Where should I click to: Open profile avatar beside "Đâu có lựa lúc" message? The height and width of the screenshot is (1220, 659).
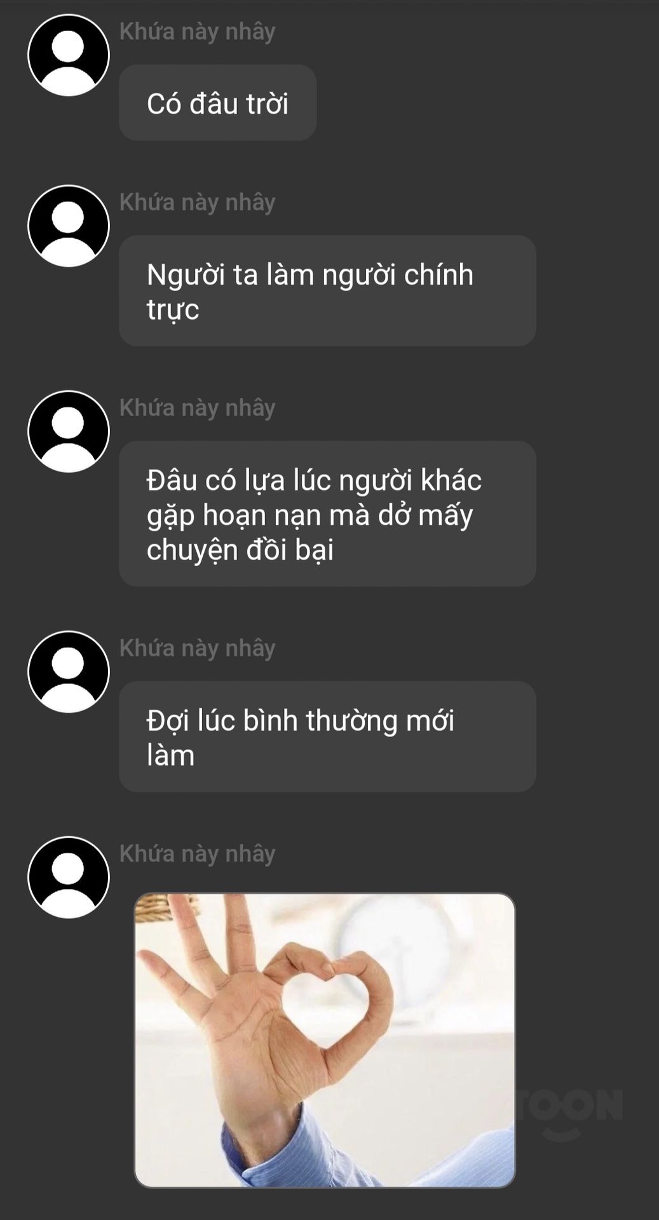pyautogui.click(x=69, y=431)
